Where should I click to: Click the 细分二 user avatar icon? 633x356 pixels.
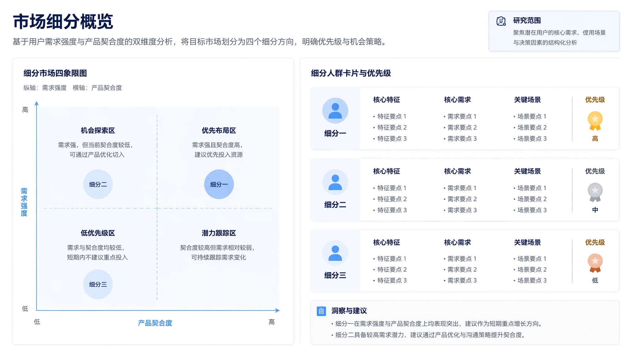point(335,182)
